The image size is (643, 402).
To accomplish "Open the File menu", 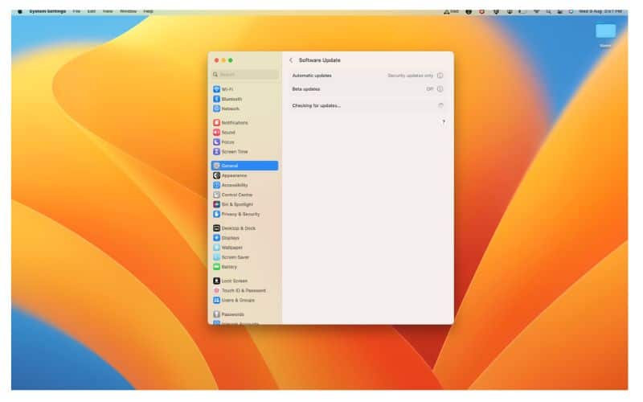I will [x=76, y=11].
